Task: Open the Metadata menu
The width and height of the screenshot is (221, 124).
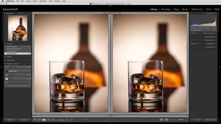Action: coord(43,1)
